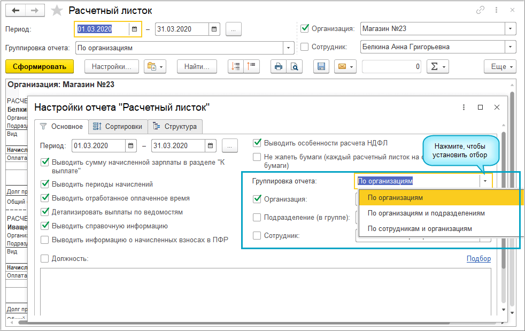Click the print icon in toolbar

(x=278, y=67)
